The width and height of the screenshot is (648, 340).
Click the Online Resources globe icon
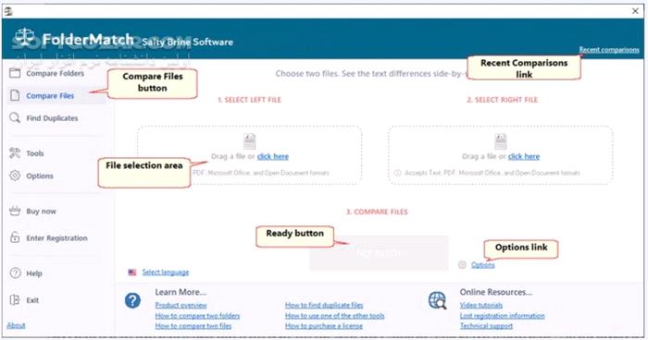pyautogui.click(x=437, y=300)
